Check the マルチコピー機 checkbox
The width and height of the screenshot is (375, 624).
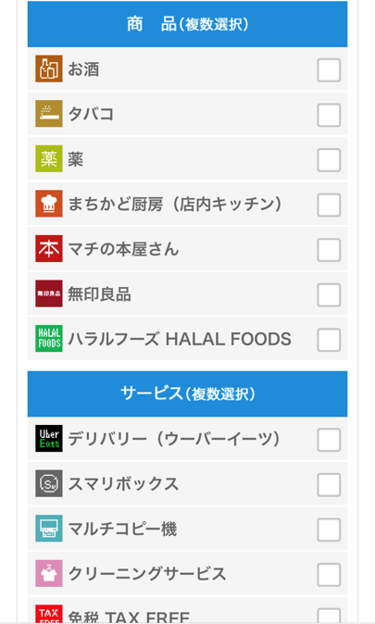(x=329, y=530)
